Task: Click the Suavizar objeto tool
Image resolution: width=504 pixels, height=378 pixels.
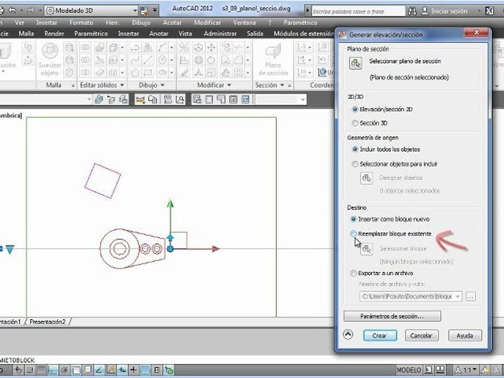Action: (50, 59)
